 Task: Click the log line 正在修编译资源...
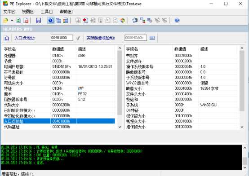point(32,159)
